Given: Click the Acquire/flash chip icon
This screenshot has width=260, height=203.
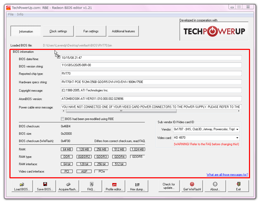Looking at the screenshot, I should pyautogui.click(x=68, y=184).
